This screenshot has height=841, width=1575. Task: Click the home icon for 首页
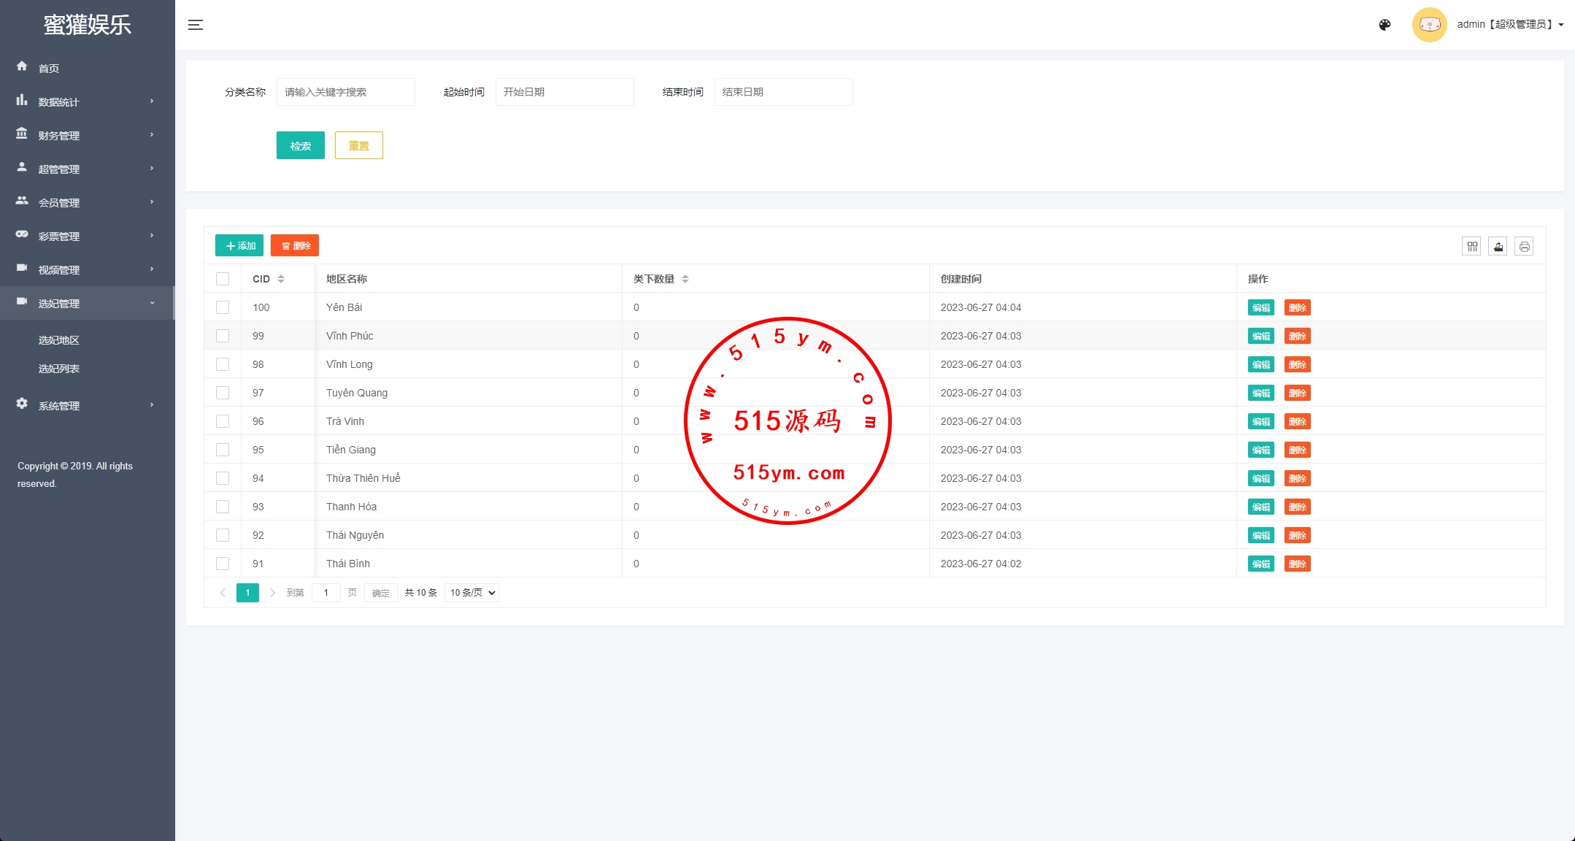click(22, 66)
